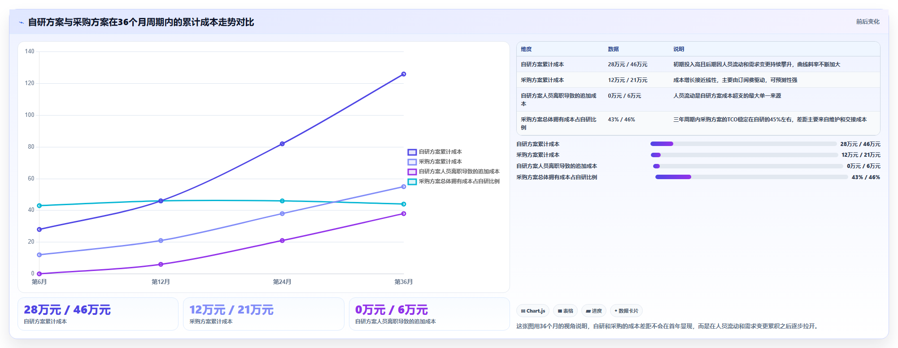Screen dimensions: 898x348
Task: Toggle the 采购方案累计成本 legend series
Action: (x=435, y=162)
